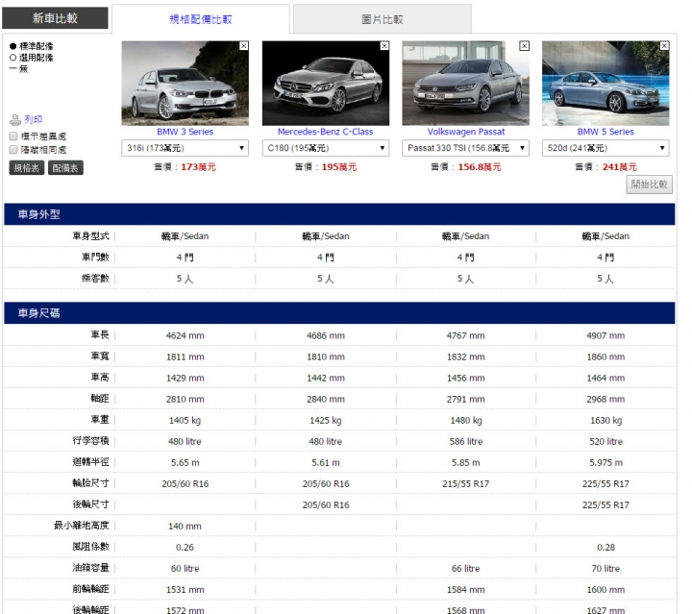Click the 1531 mm front track value
Viewport: 692px width, 614px height.
(x=185, y=590)
